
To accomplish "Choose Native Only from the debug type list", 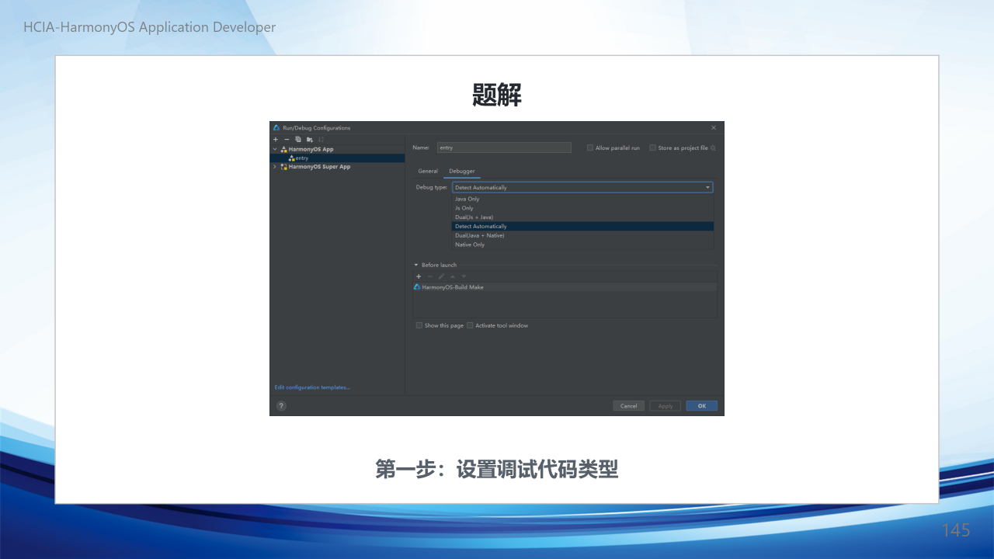I will pyautogui.click(x=583, y=245).
